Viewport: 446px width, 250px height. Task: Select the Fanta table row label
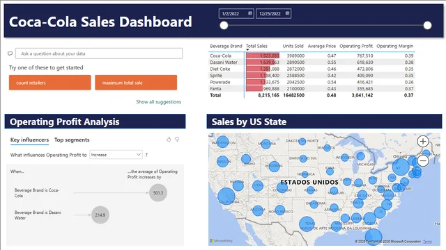coord(215,88)
